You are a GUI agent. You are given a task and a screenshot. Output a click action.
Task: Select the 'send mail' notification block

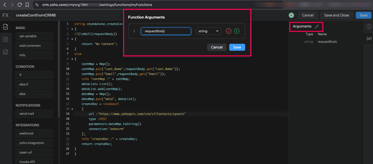pyautogui.click(x=34, y=114)
